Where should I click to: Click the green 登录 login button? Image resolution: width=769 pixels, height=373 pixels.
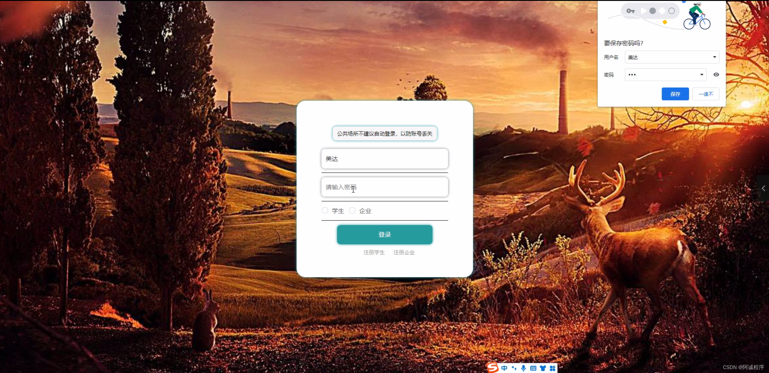tap(384, 234)
